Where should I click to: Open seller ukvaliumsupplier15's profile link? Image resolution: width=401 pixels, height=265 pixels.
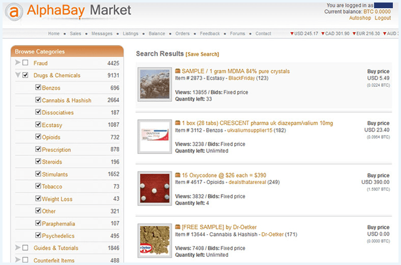pos(250,130)
